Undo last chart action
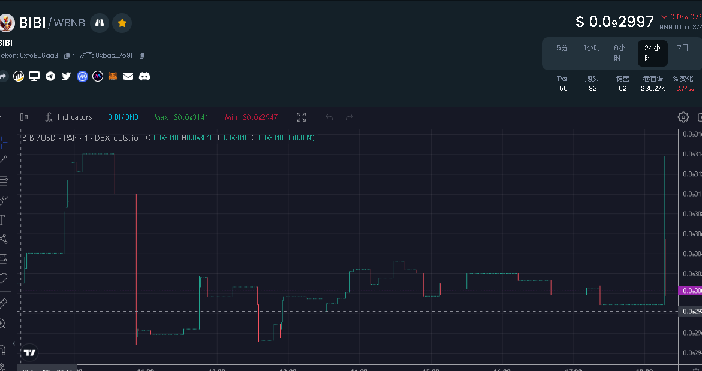Image resolution: width=702 pixels, height=371 pixels. coord(329,117)
